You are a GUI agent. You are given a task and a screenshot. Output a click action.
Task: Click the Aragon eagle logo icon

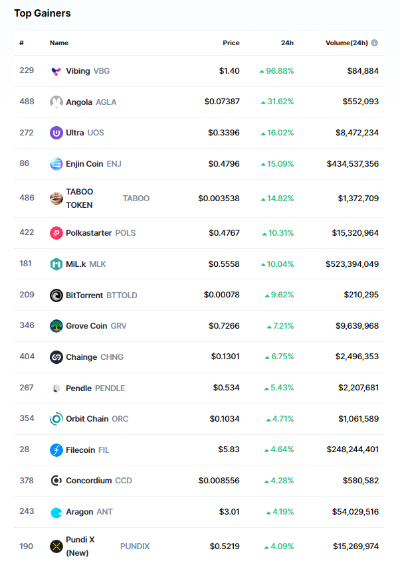click(x=56, y=512)
